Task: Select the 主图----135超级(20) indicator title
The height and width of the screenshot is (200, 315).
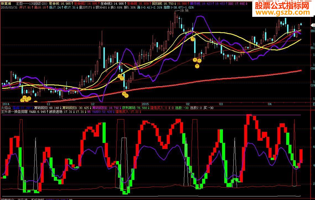Action: tap(32, 4)
